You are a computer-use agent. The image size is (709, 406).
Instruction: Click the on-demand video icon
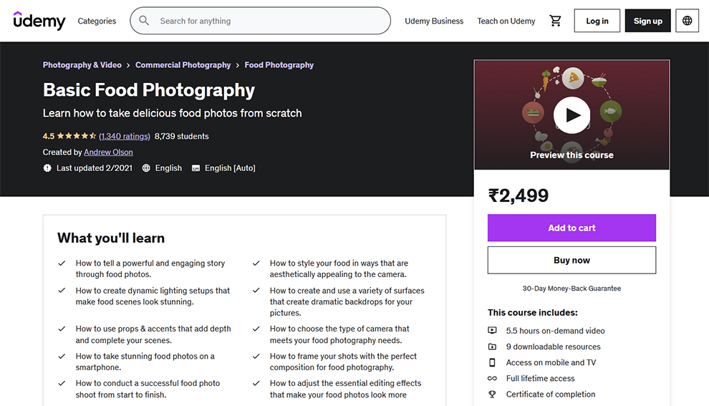(x=492, y=331)
